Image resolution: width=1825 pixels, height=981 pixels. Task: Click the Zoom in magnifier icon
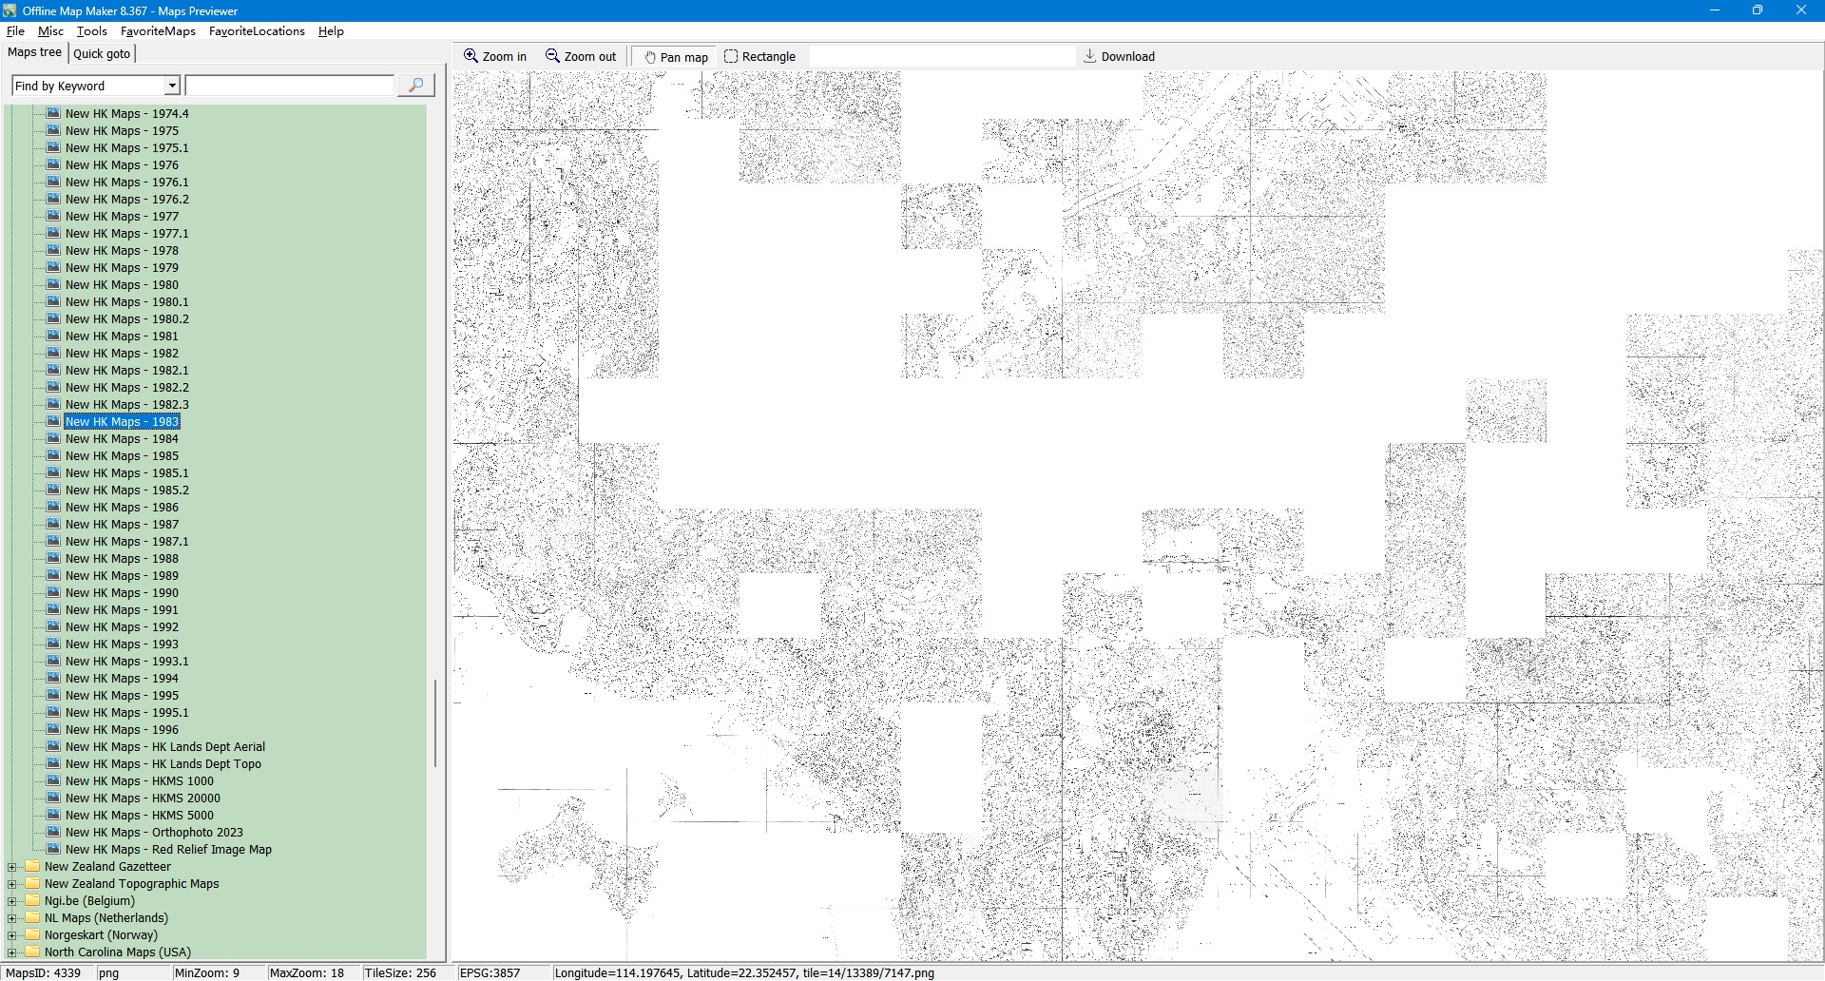tap(471, 56)
